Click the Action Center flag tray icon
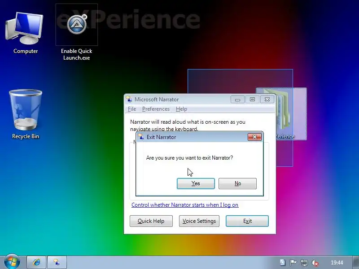This screenshot has height=269, width=359. [x=293, y=263]
